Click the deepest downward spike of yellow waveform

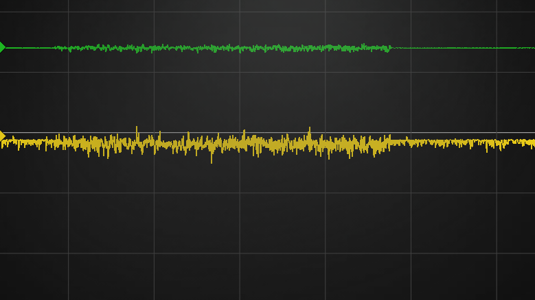[212, 160]
